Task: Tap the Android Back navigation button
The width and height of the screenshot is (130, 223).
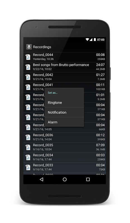Action: pyautogui.click(x=42, y=179)
